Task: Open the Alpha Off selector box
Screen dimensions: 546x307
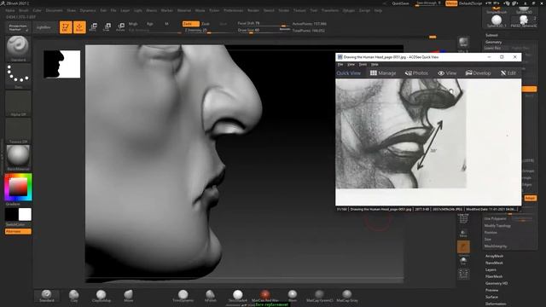Action: (x=18, y=103)
